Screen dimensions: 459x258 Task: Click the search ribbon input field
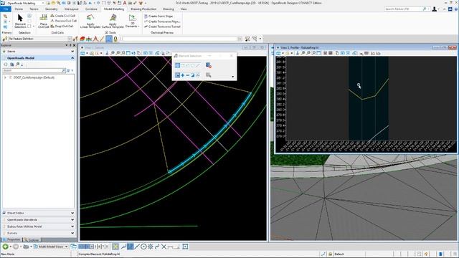pyautogui.click(x=404, y=9)
